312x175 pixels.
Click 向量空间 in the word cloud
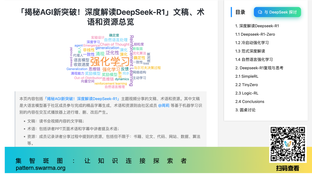pyautogui.click(x=87, y=81)
